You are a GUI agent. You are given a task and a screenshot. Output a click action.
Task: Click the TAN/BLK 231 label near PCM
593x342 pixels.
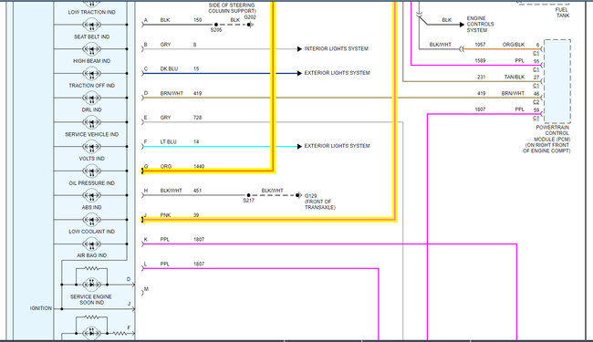pyautogui.click(x=501, y=78)
